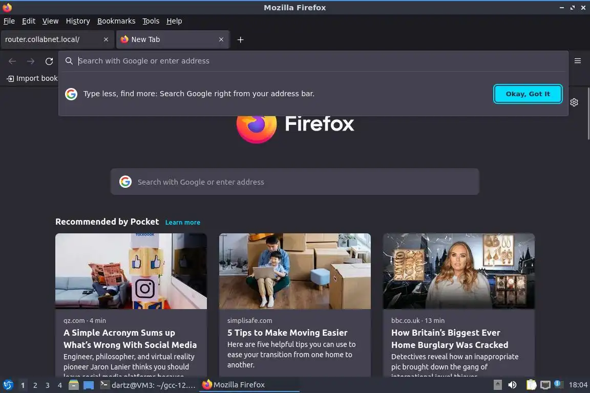Reload the current page
590x393 pixels.
pyautogui.click(x=49, y=61)
